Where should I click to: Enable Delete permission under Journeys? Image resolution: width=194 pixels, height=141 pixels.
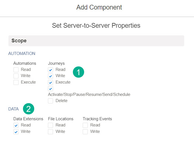pos(50,101)
